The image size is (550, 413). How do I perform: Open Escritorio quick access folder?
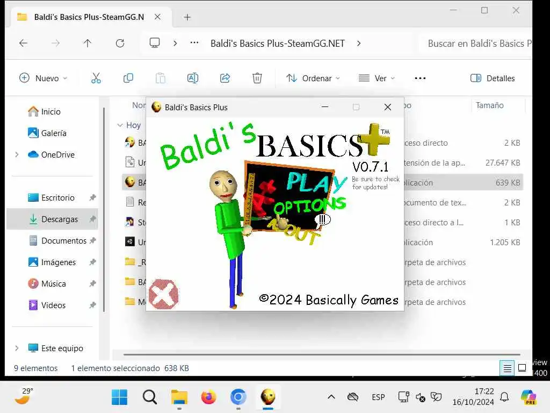(x=58, y=198)
